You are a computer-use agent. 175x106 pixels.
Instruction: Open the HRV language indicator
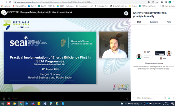coord(160,104)
